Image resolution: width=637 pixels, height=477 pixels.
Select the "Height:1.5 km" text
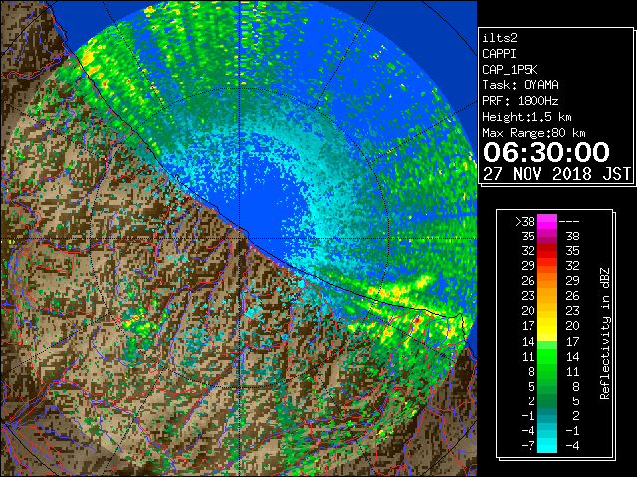pos(527,117)
